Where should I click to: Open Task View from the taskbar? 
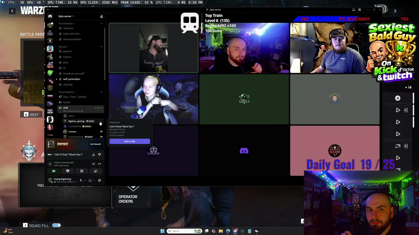point(207,231)
